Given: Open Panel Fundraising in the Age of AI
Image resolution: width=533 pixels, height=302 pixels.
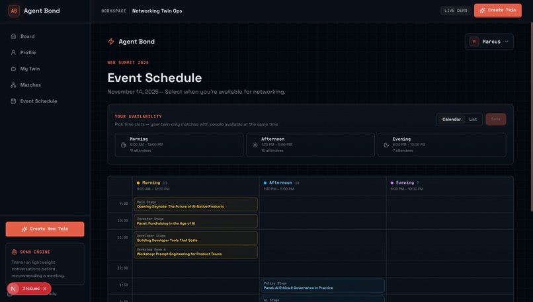Looking at the screenshot, I should point(196,221).
